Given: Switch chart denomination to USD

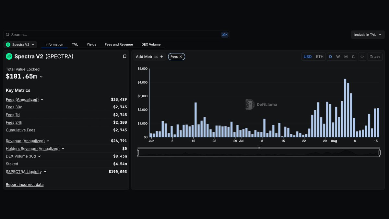Looking at the screenshot, I should (x=308, y=57).
